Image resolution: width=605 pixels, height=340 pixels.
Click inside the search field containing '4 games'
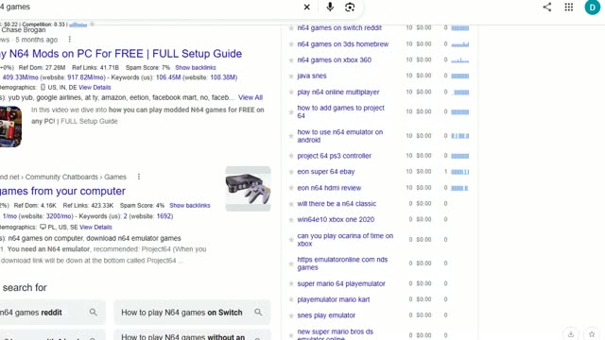click(150, 7)
